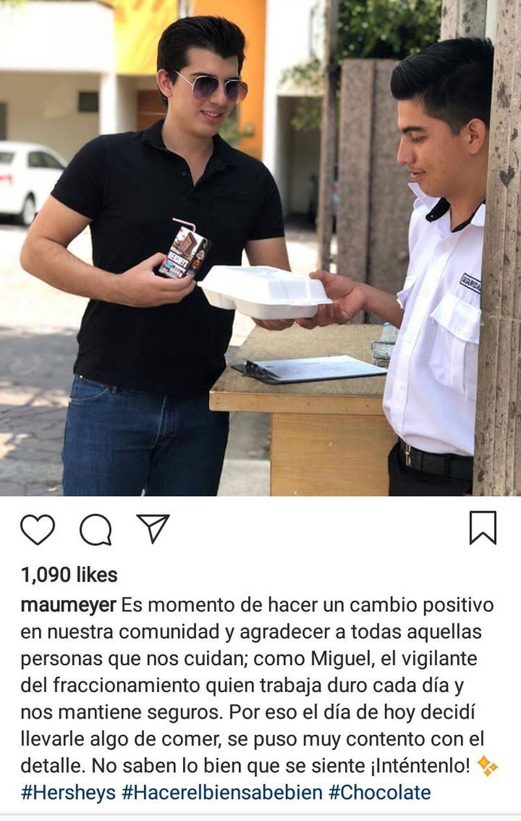View the list of 1,090 likes
This screenshot has height=821, width=521.
(69, 575)
